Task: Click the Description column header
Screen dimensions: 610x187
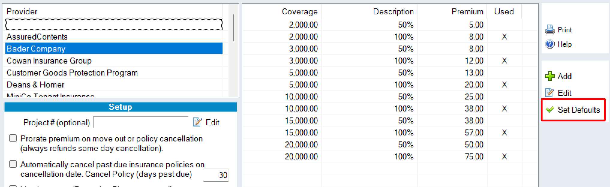Action: (x=369, y=11)
